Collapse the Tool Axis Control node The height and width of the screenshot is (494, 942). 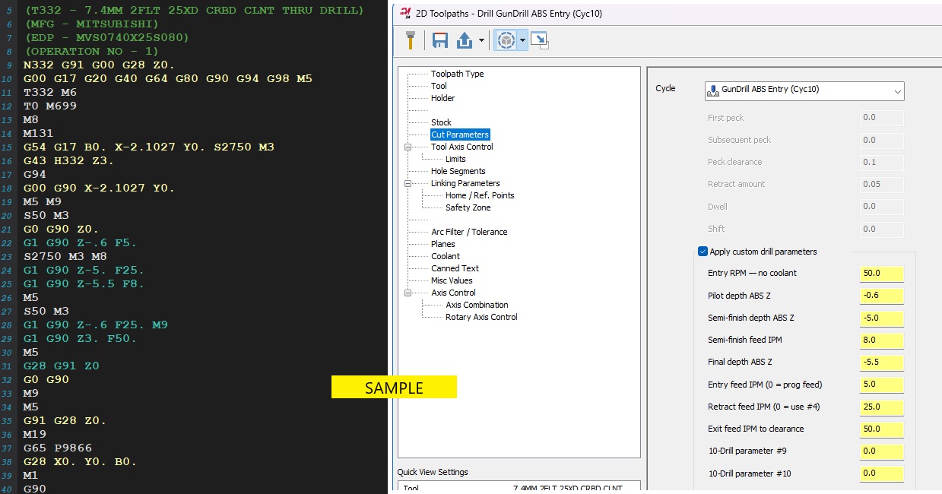[x=408, y=147]
